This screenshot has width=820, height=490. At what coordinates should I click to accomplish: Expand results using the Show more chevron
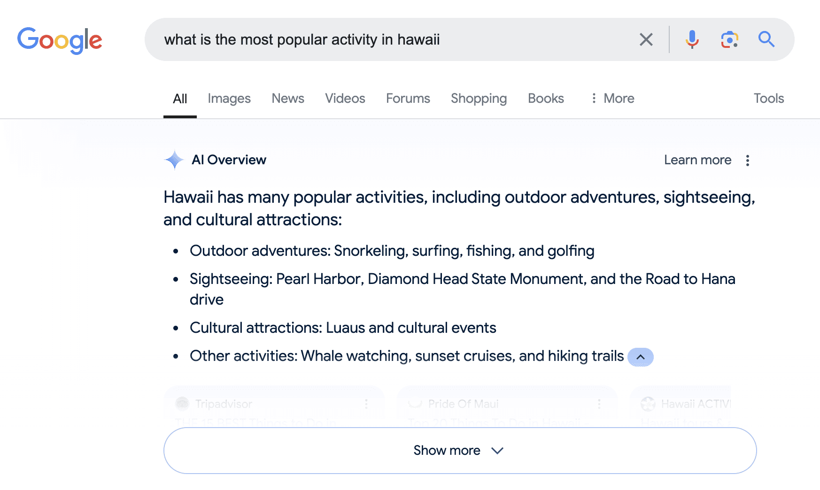pyautogui.click(x=497, y=450)
